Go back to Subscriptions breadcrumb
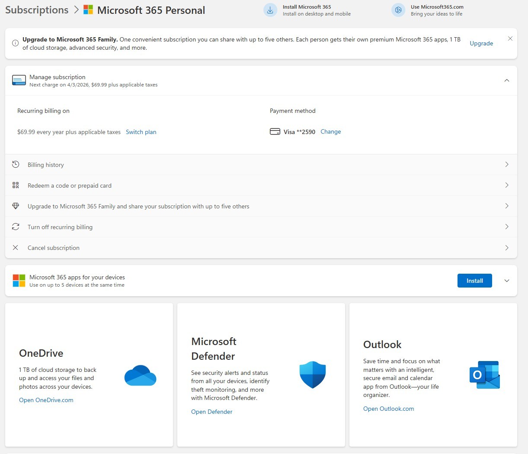The image size is (528, 454). point(37,10)
